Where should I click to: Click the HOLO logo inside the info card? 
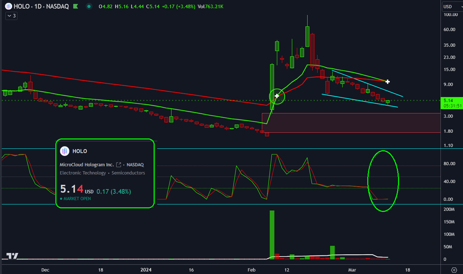click(65, 151)
